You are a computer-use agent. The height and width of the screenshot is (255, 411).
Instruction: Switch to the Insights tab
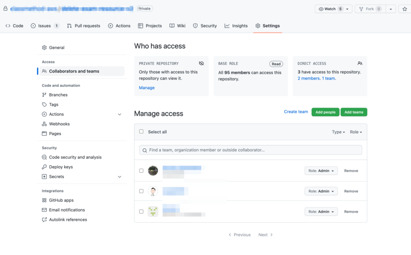coord(236,26)
